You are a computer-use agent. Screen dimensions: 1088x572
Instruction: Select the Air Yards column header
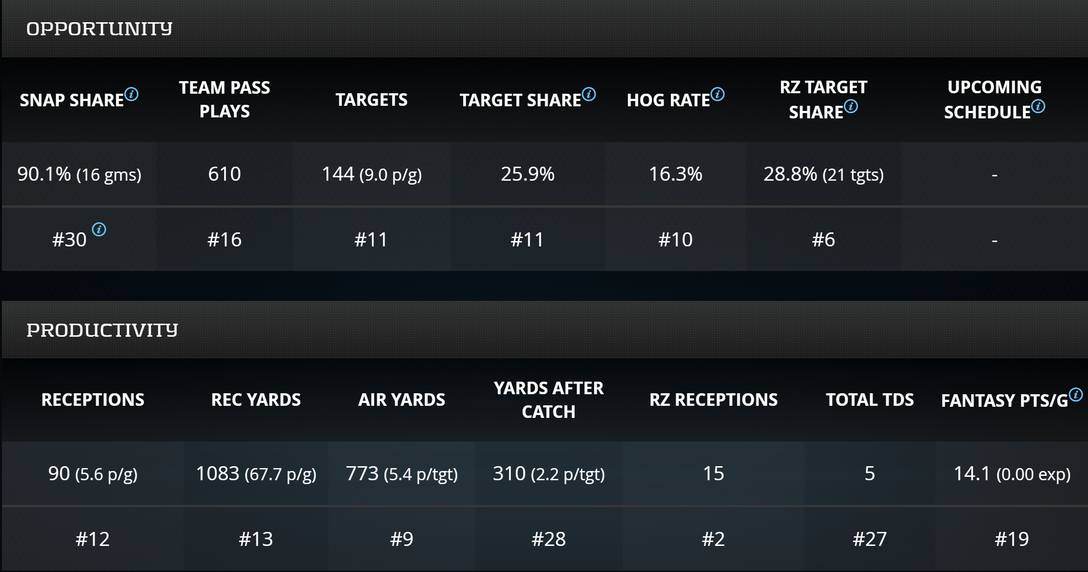tap(402, 400)
